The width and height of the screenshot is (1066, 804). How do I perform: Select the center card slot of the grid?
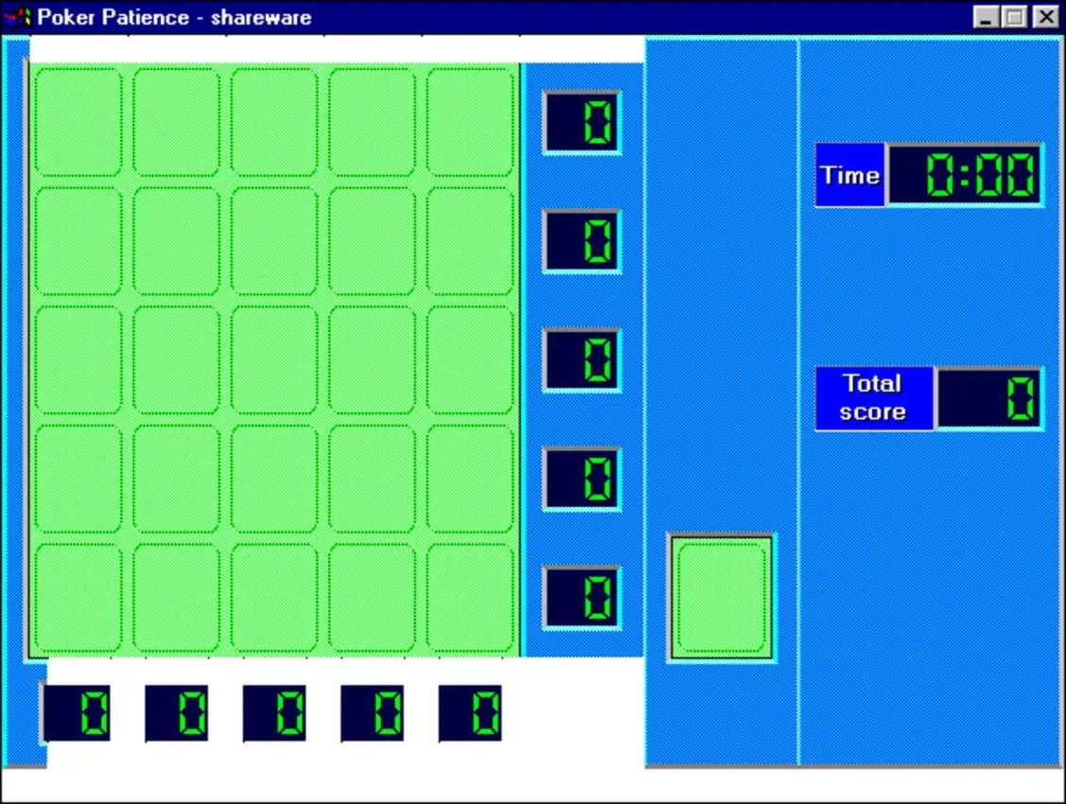274,360
